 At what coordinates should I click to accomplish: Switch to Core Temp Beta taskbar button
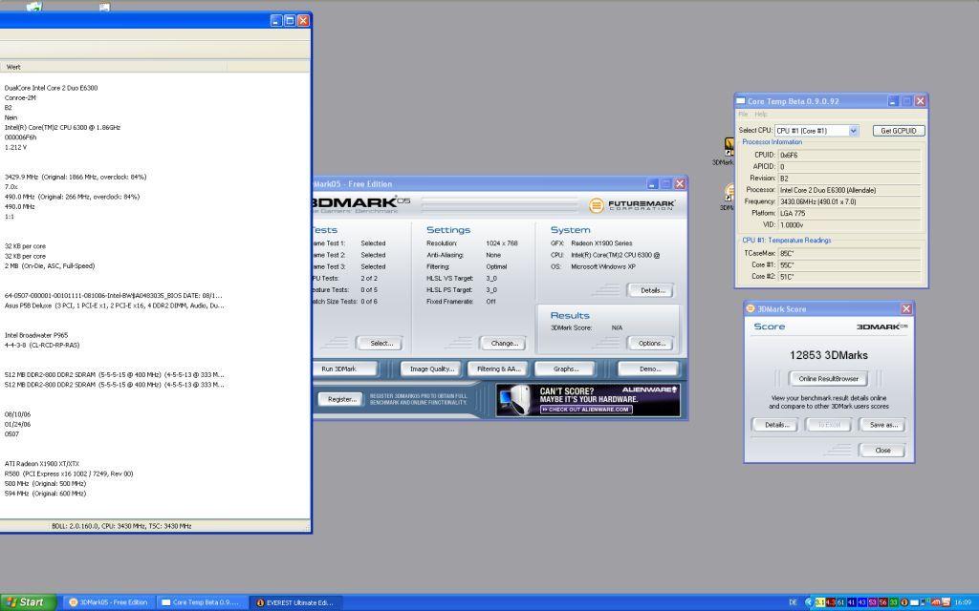pos(201,602)
